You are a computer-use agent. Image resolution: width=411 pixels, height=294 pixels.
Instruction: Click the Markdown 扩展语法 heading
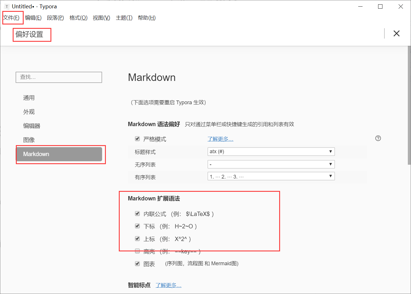point(154,198)
